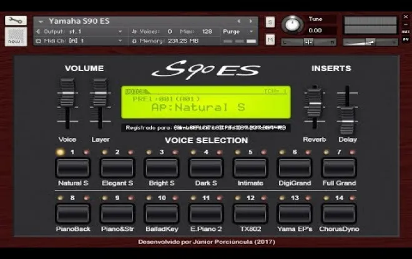Close the instrument with the X icon
412x259 pixels.
(x=406, y=17)
